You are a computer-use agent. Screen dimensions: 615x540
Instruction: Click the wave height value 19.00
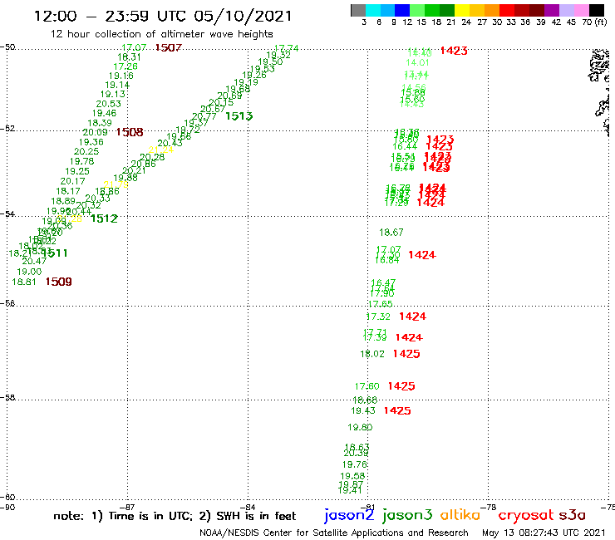pos(29,272)
